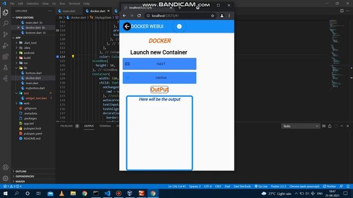Click the Ln 124, Col 41 status entry
The image size is (353, 198).
click(x=177, y=186)
